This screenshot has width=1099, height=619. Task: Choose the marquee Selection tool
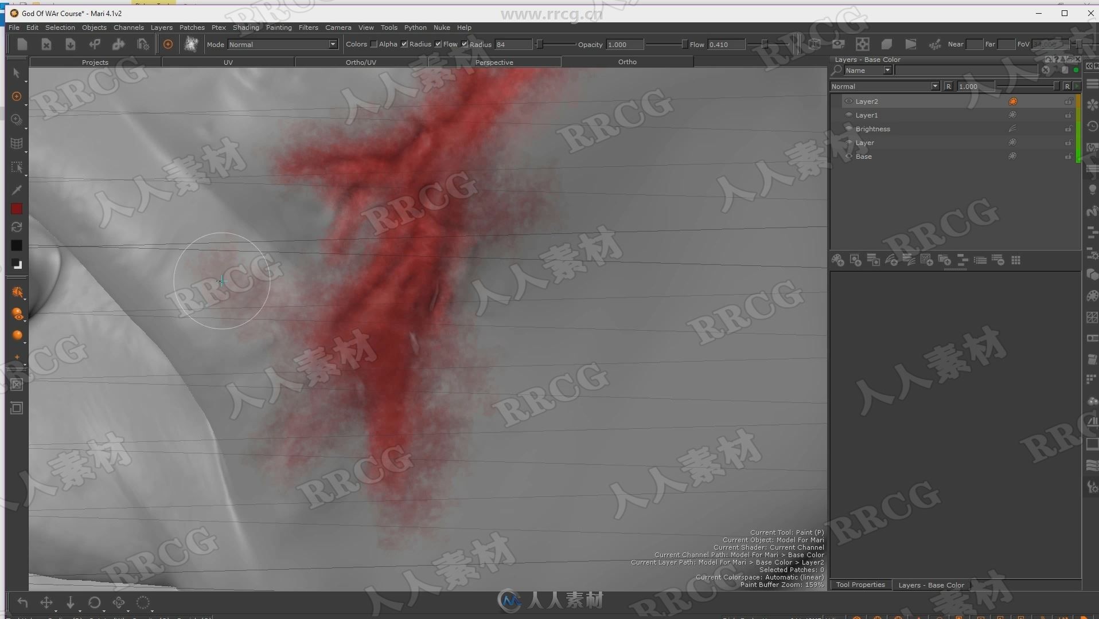click(17, 167)
